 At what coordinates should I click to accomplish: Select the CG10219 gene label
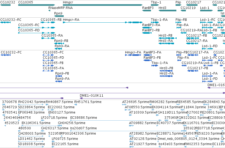click(188, 8)
